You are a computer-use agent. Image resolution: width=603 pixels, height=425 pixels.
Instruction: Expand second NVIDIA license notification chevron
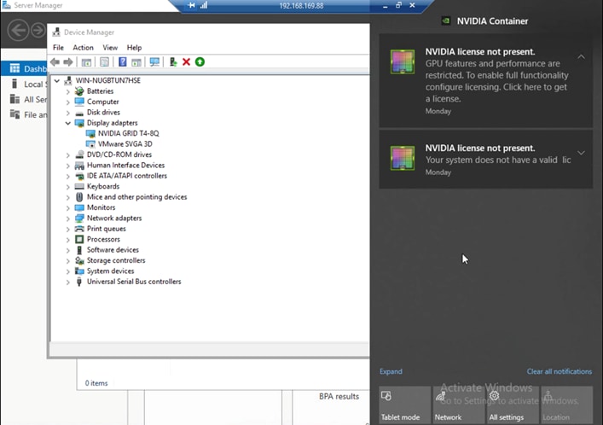coord(581,154)
